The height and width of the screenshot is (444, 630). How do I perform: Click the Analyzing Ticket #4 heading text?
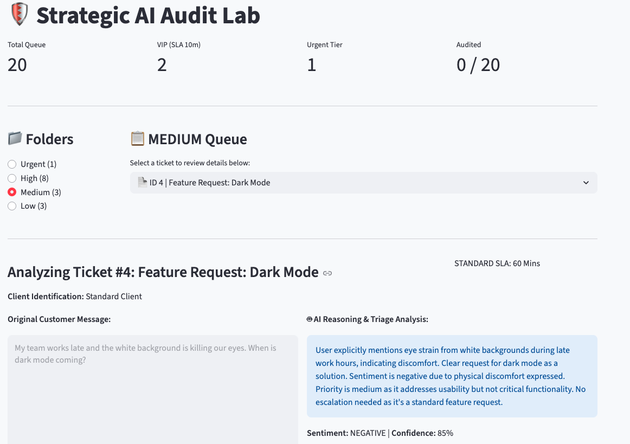(x=163, y=272)
